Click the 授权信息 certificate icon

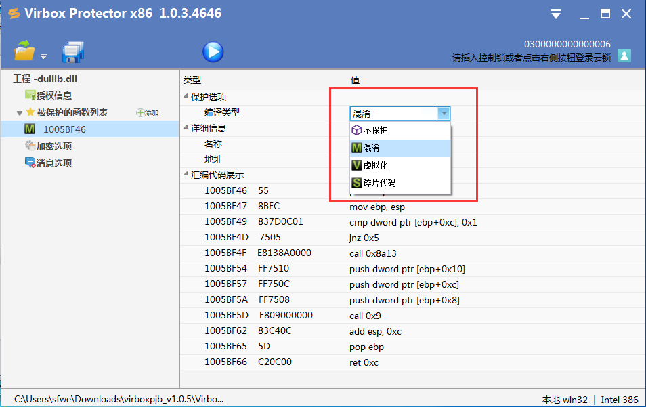pyautogui.click(x=30, y=95)
